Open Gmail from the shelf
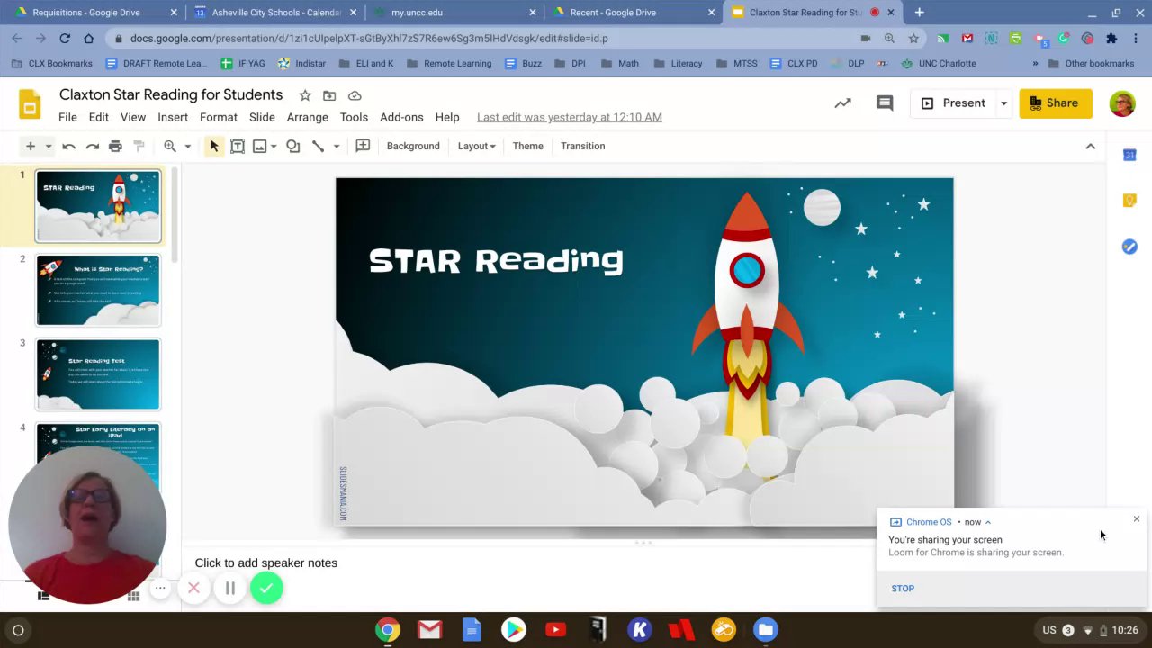The width and height of the screenshot is (1152, 648). coord(429,630)
